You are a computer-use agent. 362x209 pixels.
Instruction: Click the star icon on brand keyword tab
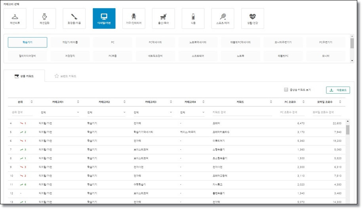(x=57, y=76)
